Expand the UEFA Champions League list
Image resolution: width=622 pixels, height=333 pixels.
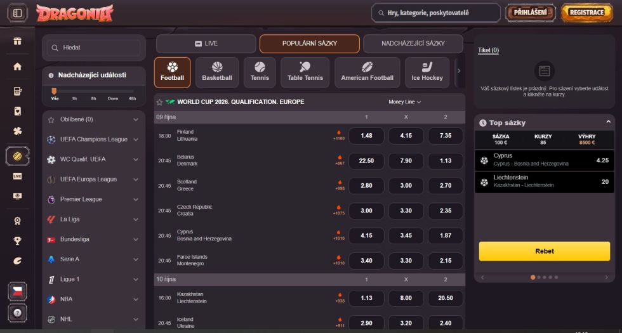[x=136, y=140]
